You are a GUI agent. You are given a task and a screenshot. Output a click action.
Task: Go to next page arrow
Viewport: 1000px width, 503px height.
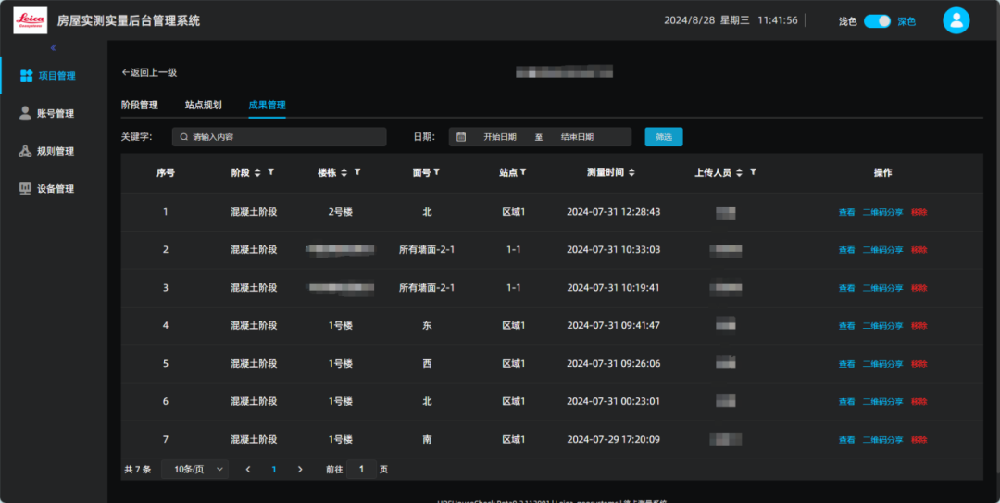(300, 470)
